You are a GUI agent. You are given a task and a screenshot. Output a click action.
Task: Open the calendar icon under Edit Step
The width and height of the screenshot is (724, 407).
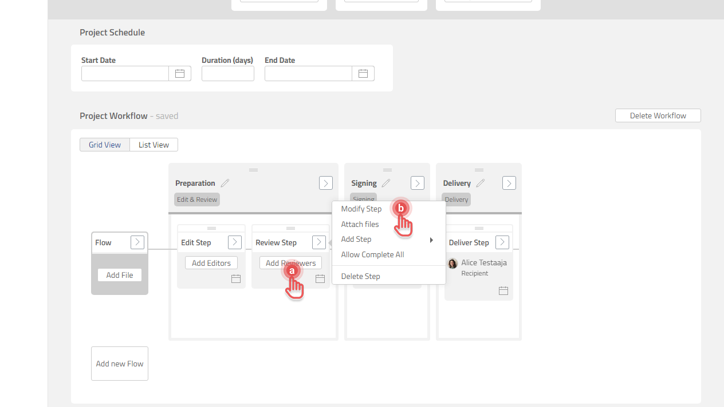236,278
